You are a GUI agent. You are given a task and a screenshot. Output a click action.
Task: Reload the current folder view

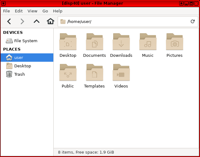click(x=193, y=21)
